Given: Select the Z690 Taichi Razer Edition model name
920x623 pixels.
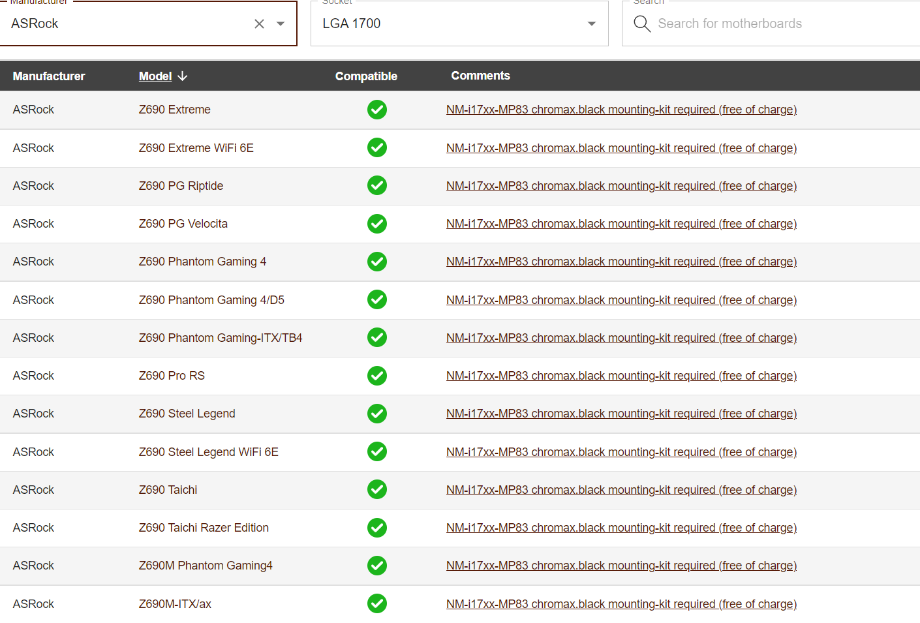Looking at the screenshot, I should 204,528.
